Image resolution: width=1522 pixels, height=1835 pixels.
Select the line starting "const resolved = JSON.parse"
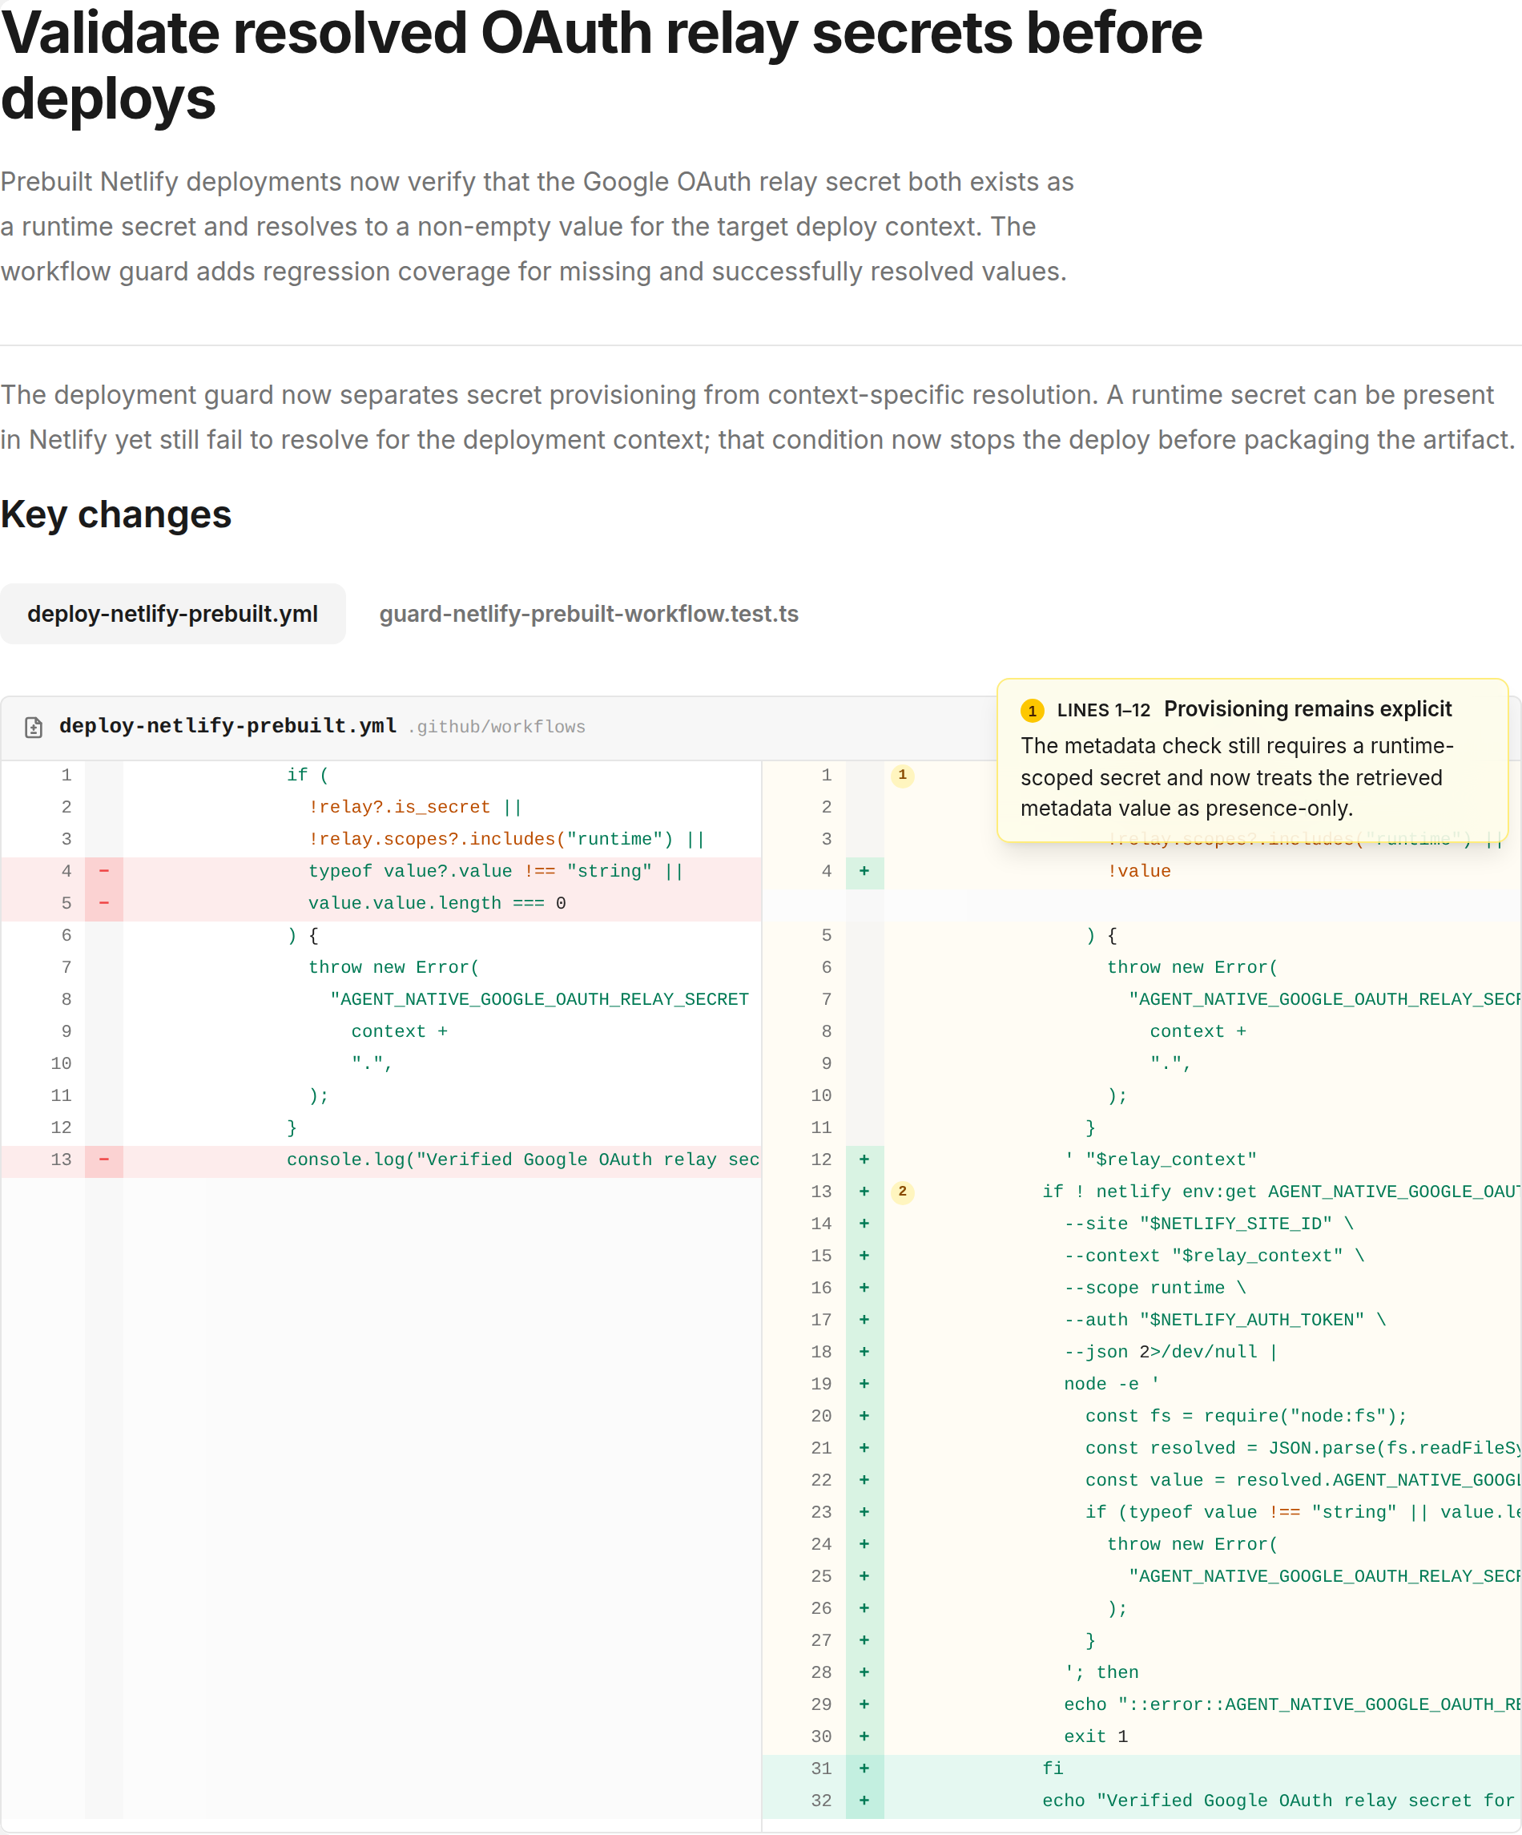pyautogui.click(x=1142, y=1448)
